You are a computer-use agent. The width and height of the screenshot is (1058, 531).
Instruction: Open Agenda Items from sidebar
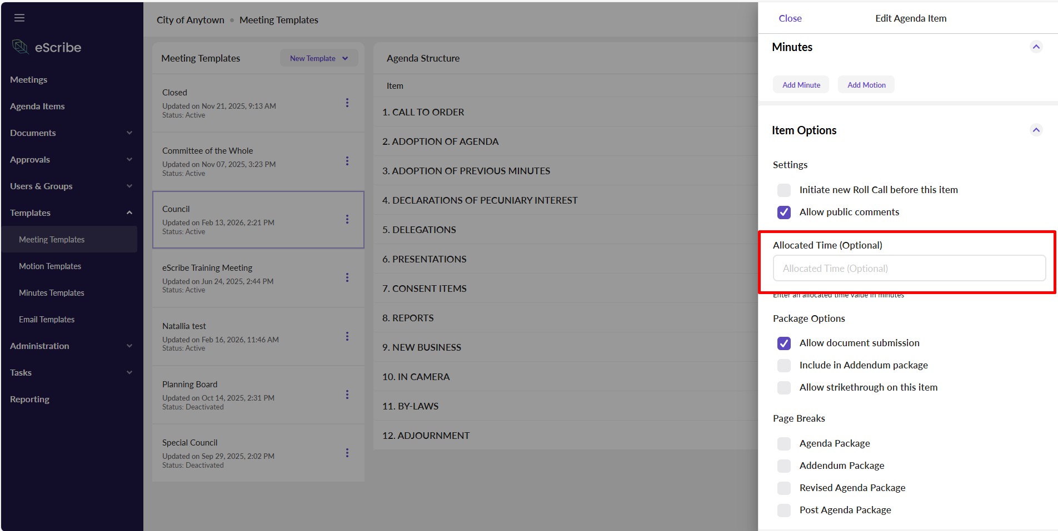[37, 107]
